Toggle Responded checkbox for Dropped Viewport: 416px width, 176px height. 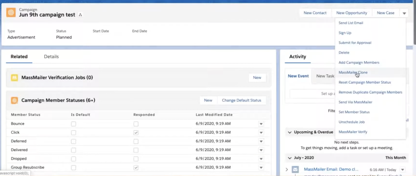click(136, 159)
